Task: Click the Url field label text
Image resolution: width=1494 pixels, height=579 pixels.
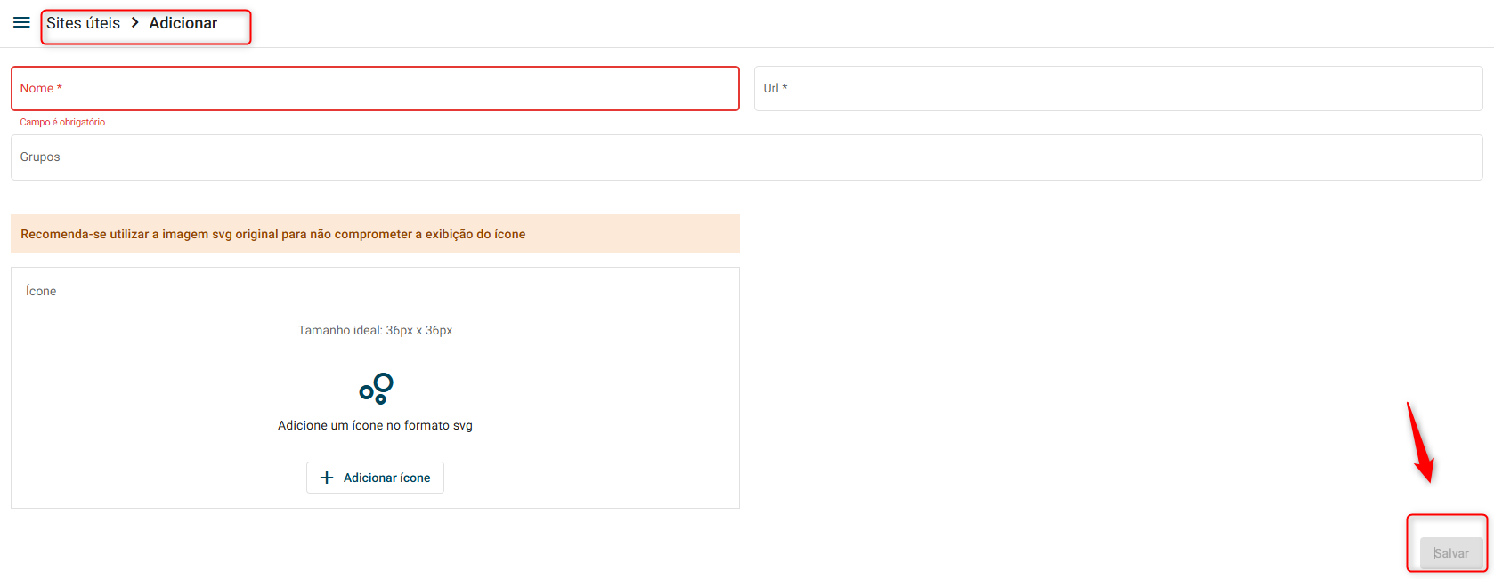Action: (775, 89)
